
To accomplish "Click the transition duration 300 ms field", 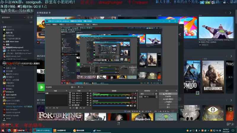I will coord(149,97).
